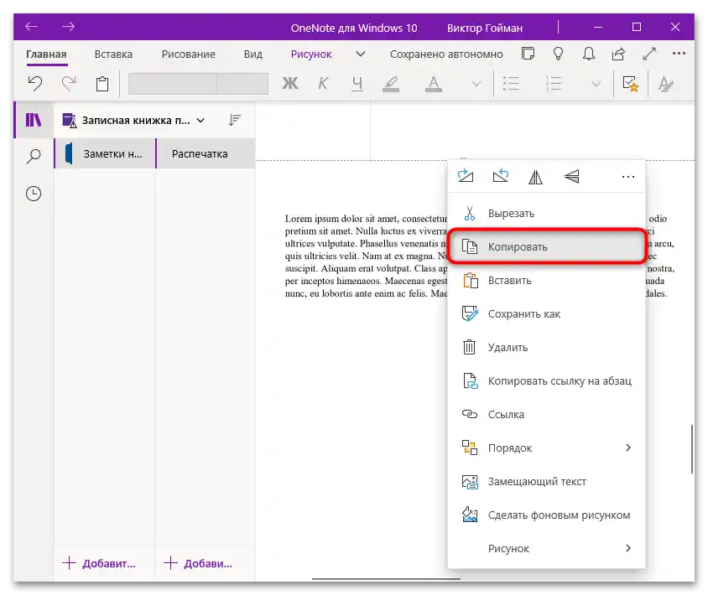Toggle the navigation panes with the notebooks icon
Viewport: 708px width, 595px height.
pyautogui.click(x=34, y=120)
